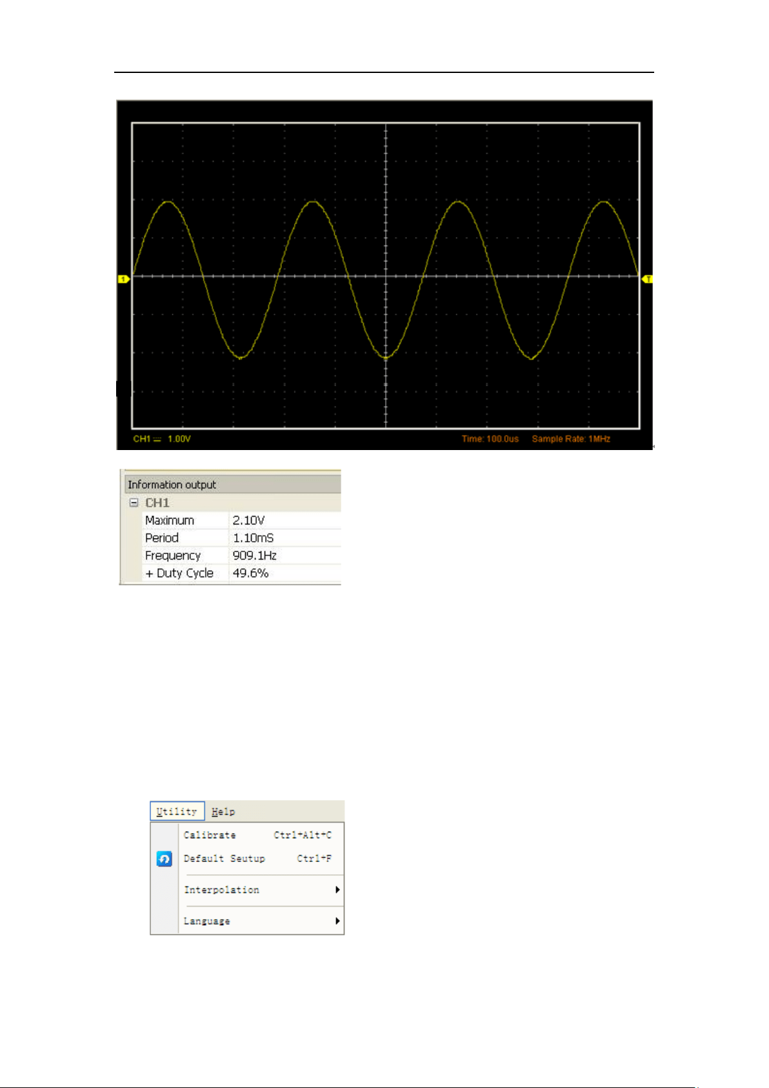Click the CH1 group label
Viewport: 769px width, 1088px height.
(x=157, y=502)
